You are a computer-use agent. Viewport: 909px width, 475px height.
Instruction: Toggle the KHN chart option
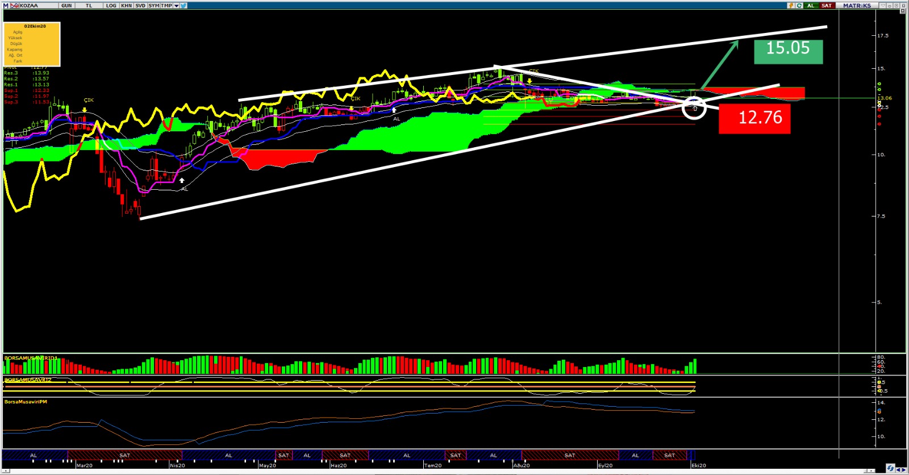(x=126, y=6)
